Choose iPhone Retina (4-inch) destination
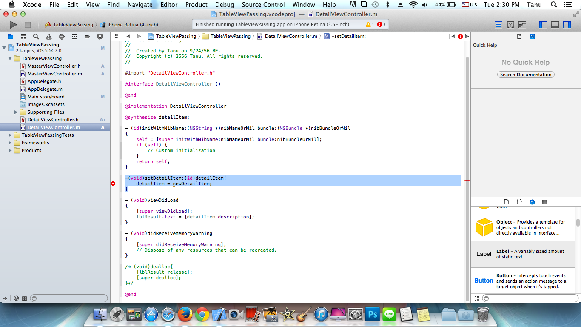 coord(129,25)
